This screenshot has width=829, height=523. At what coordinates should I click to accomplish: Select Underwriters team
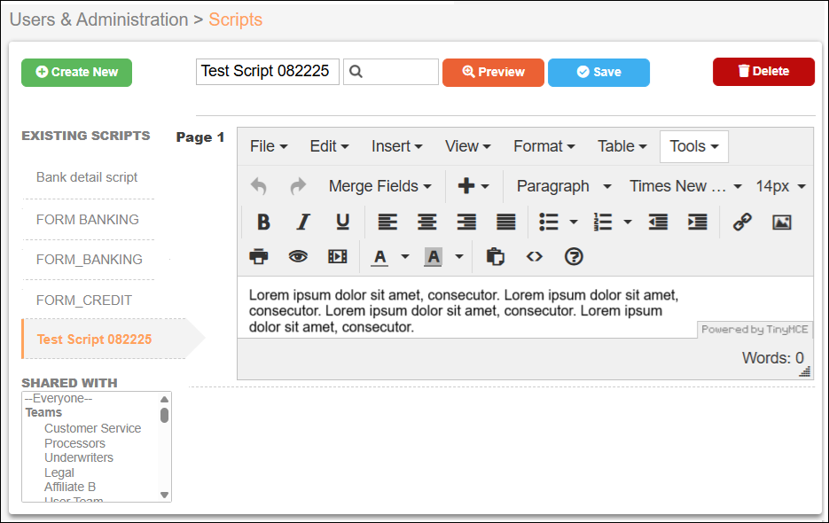click(x=79, y=457)
